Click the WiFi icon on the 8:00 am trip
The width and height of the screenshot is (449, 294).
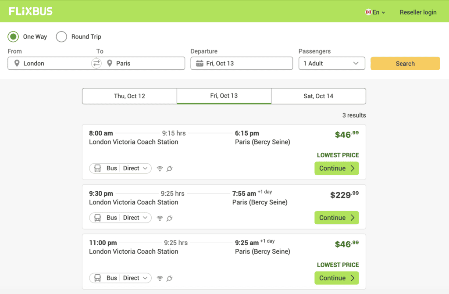[x=159, y=168]
